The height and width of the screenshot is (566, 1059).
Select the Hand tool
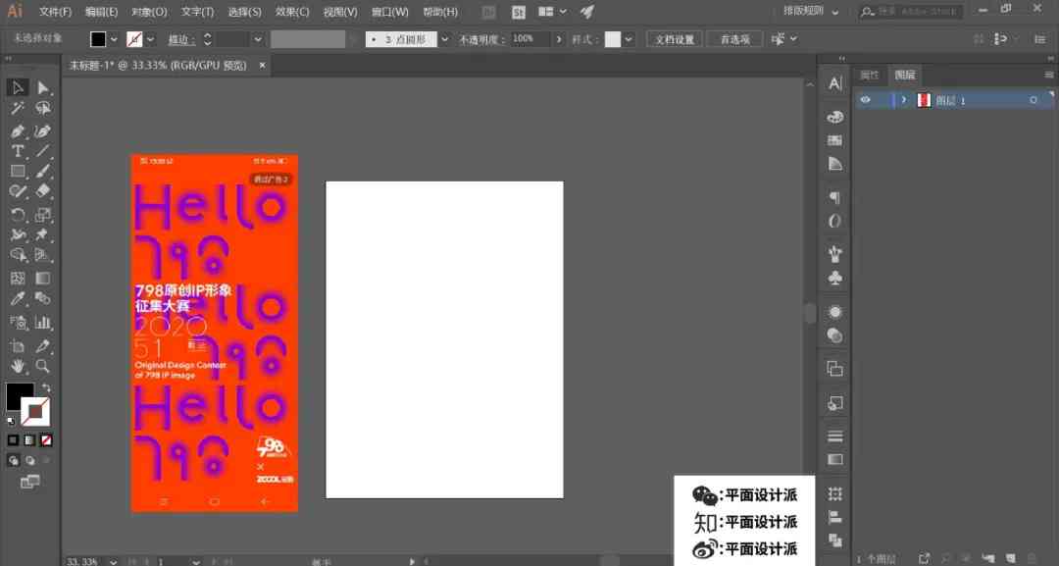point(18,366)
